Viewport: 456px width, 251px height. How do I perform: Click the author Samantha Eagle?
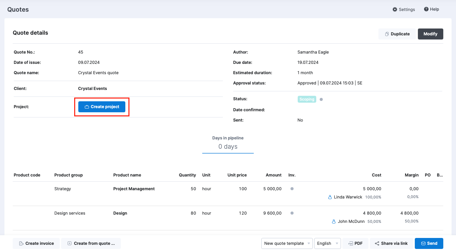pos(313,52)
